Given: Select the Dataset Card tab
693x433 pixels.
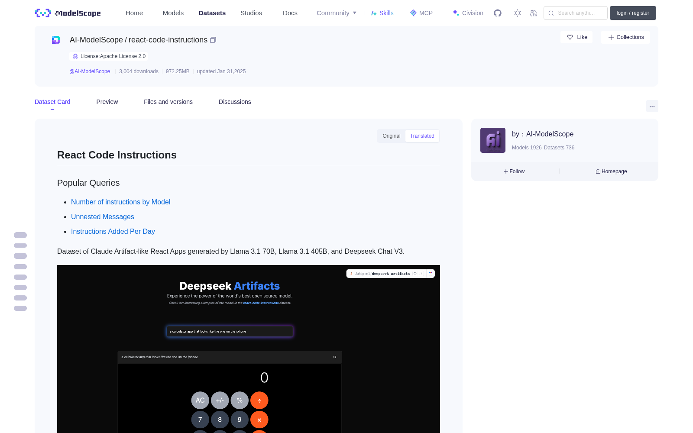Looking at the screenshot, I should (x=52, y=102).
